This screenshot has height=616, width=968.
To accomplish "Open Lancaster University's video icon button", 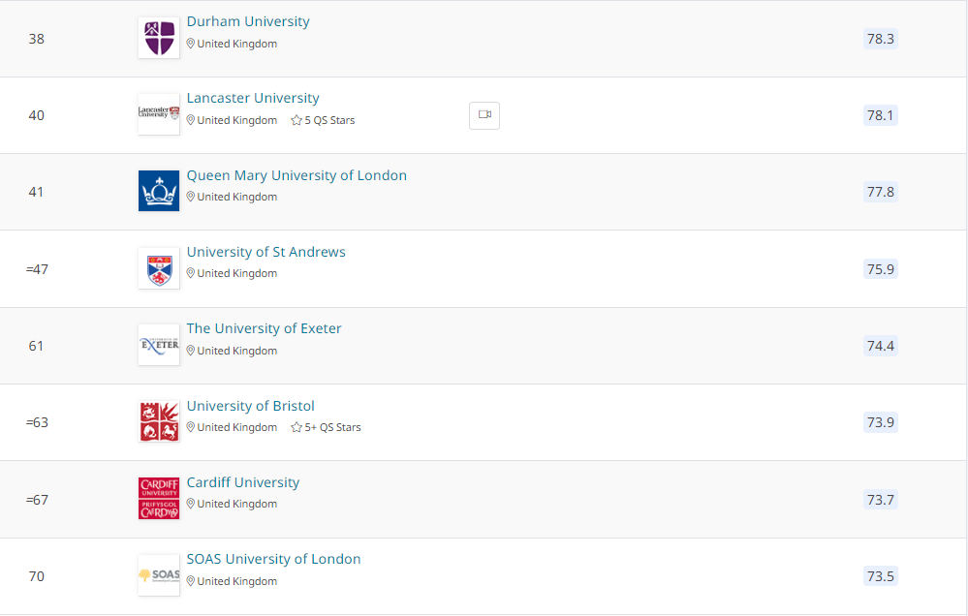I will click(484, 115).
